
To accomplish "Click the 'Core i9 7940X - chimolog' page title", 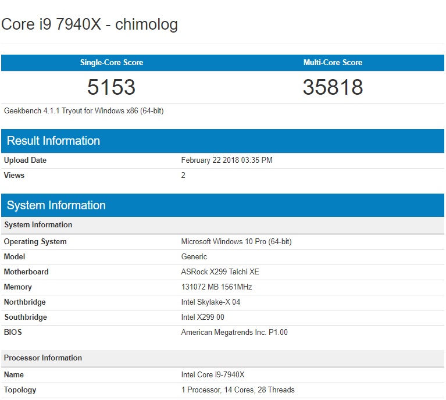I will 90,24.
